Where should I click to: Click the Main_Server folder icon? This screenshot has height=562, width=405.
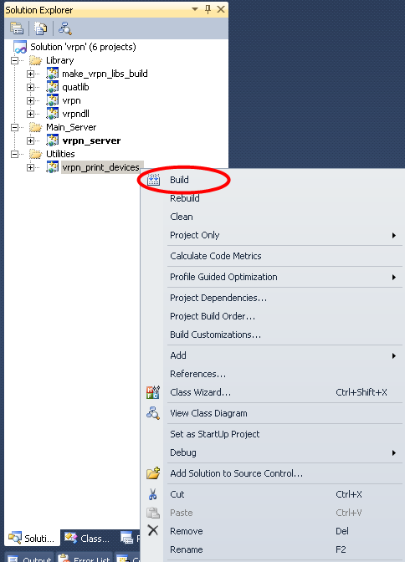35,127
